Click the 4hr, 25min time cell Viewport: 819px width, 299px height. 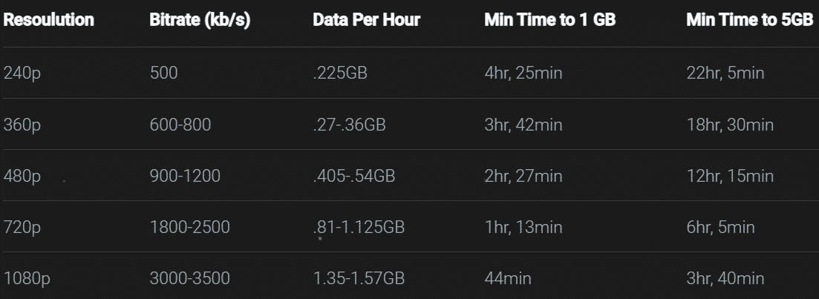click(523, 73)
